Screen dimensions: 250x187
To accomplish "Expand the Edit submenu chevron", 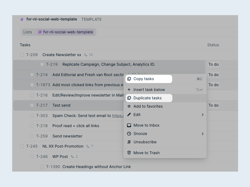I will coord(203,115).
